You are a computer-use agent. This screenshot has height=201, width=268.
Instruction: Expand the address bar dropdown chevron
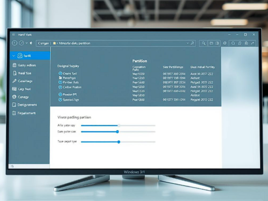pos(187,43)
